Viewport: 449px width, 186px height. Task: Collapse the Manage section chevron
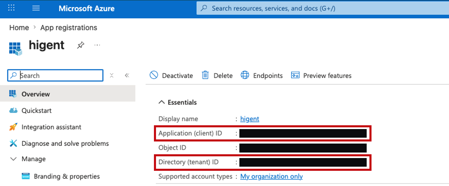[x=13, y=159]
